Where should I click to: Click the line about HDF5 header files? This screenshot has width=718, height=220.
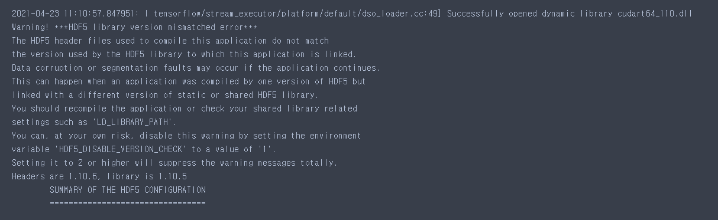[170, 41]
